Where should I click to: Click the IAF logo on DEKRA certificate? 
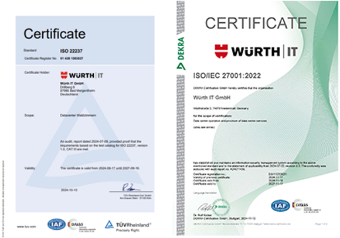click(x=280, y=206)
